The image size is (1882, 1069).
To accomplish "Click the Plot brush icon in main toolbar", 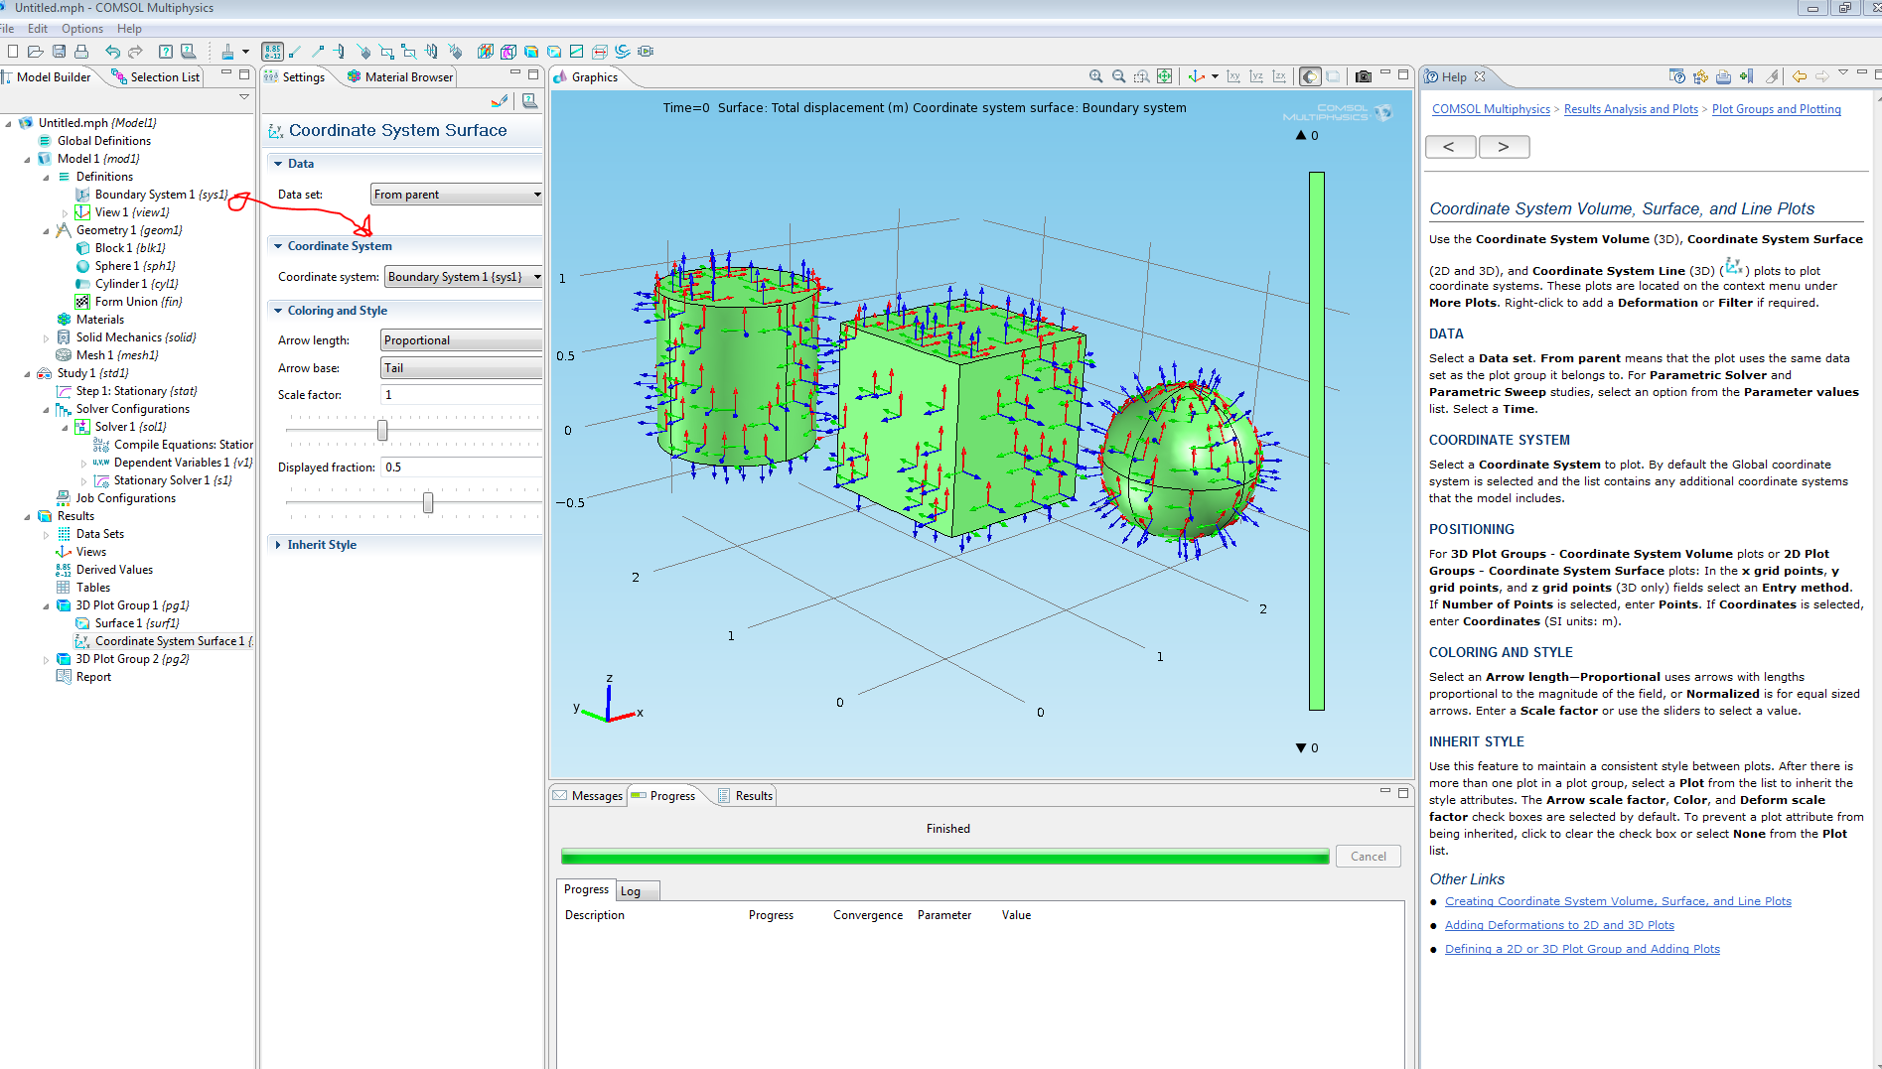I will click(x=227, y=52).
